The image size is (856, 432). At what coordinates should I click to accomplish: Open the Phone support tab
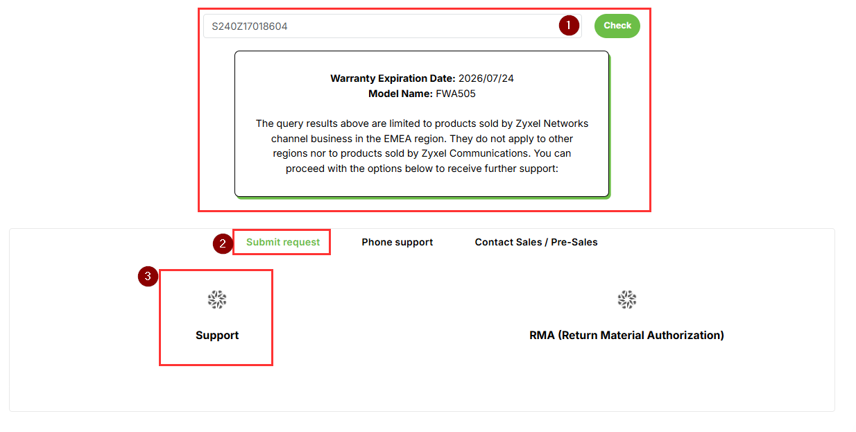(397, 242)
